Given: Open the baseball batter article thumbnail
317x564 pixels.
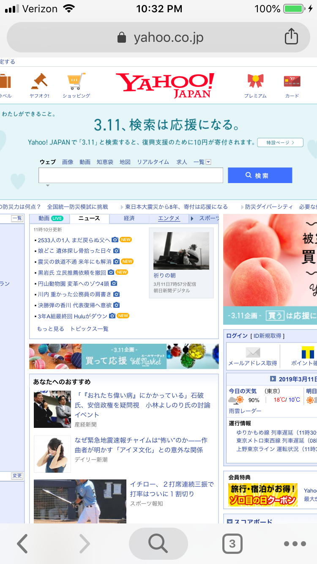Looking at the screenshot, I should point(80,501).
